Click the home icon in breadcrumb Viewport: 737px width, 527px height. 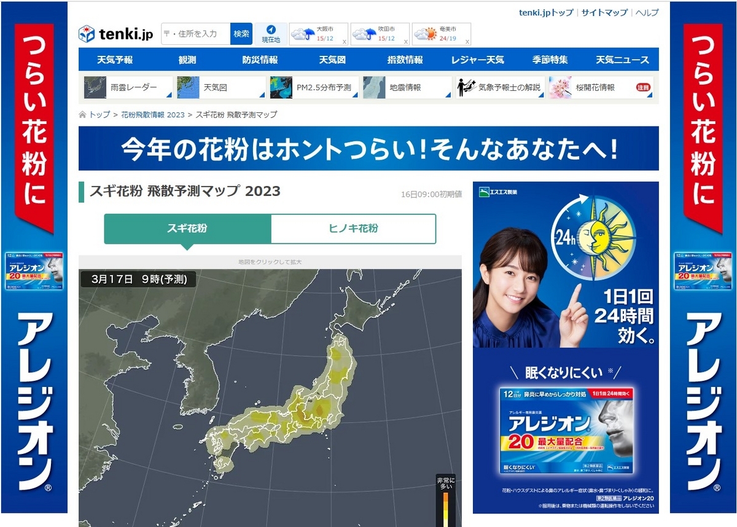click(x=82, y=114)
